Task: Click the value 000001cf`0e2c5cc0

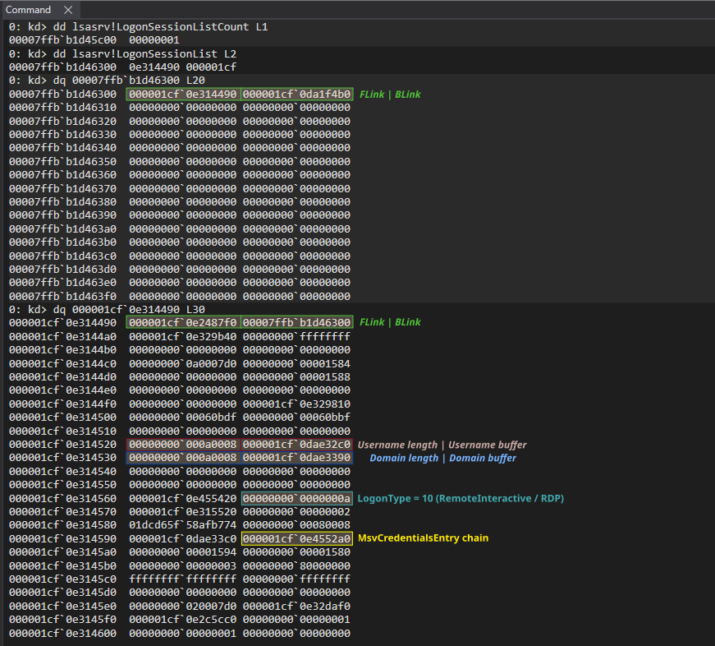Action: (183, 620)
